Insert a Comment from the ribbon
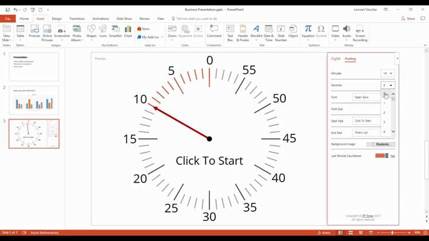The height and width of the screenshot is (241, 429). coord(214,31)
